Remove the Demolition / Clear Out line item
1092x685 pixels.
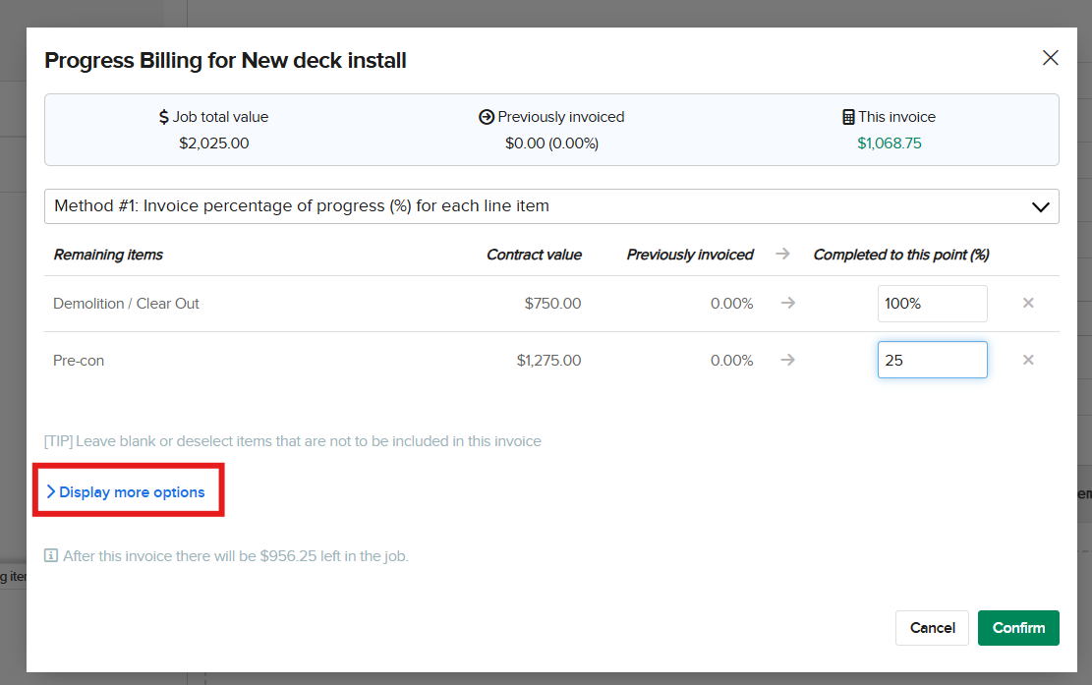coord(1028,303)
